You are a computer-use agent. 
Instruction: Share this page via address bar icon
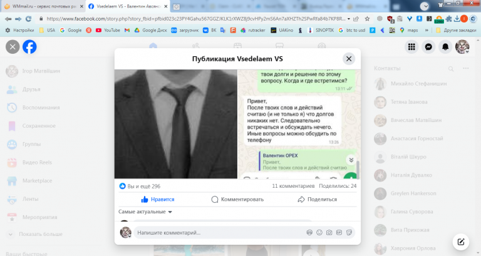356,19
